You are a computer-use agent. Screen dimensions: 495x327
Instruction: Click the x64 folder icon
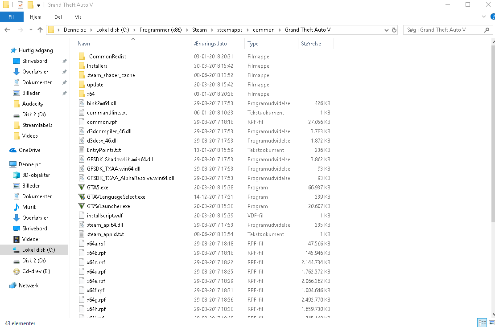point(82,94)
